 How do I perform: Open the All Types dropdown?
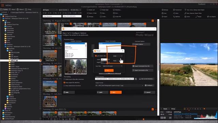pos(50,10)
